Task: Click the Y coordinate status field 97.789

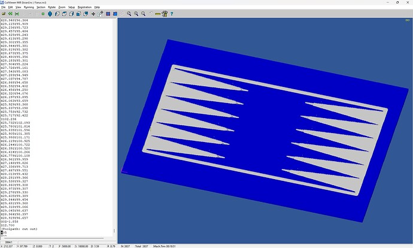Action: coord(24,246)
